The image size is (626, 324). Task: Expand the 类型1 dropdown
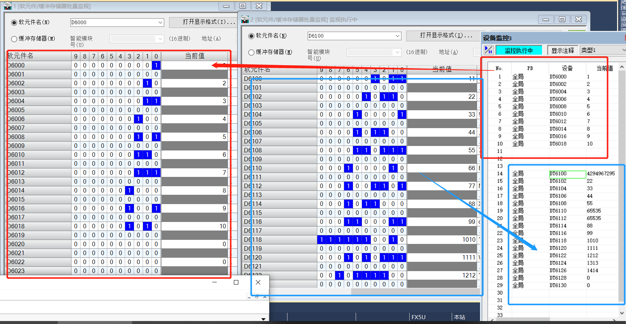click(623, 50)
